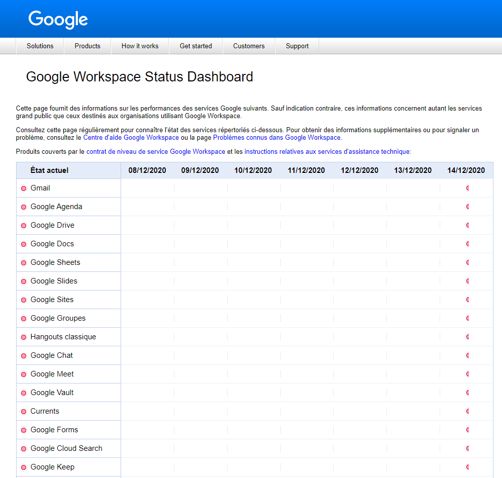This screenshot has height=478, width=502.
Task: Click red status icon beside Google Drive
Action: [x=24, y=226]
